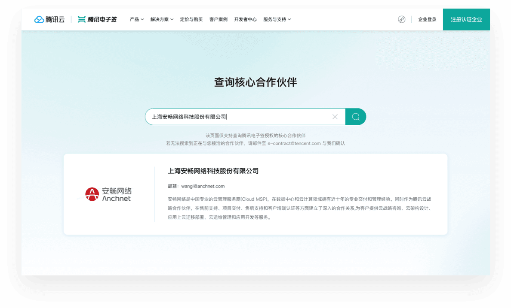
Task: Click the 注册认证企业 button
Action: point(466,19)
